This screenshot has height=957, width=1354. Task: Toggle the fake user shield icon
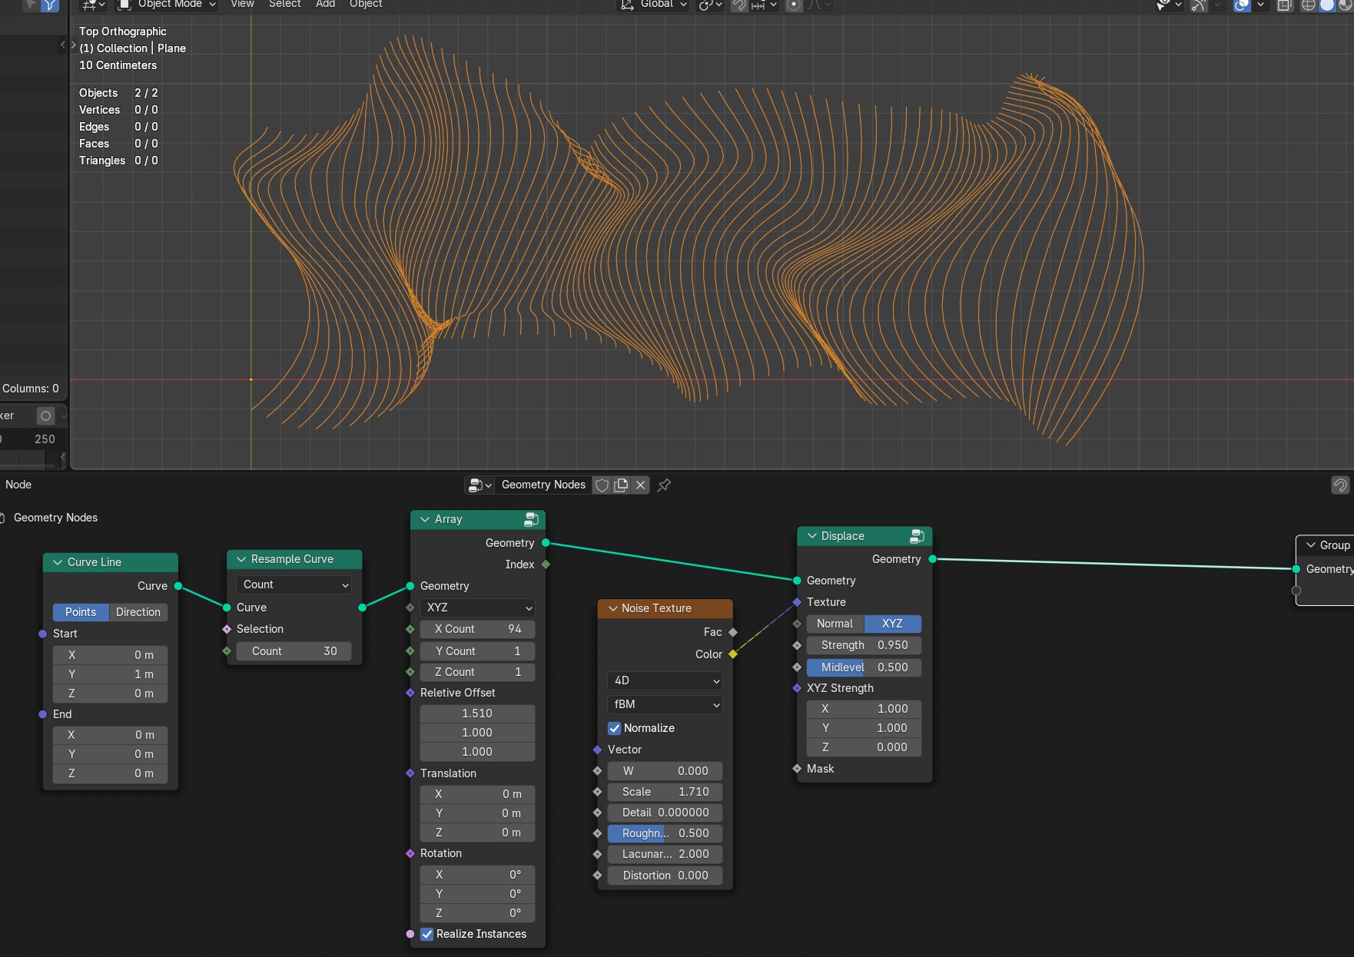[x=602, y=485]
